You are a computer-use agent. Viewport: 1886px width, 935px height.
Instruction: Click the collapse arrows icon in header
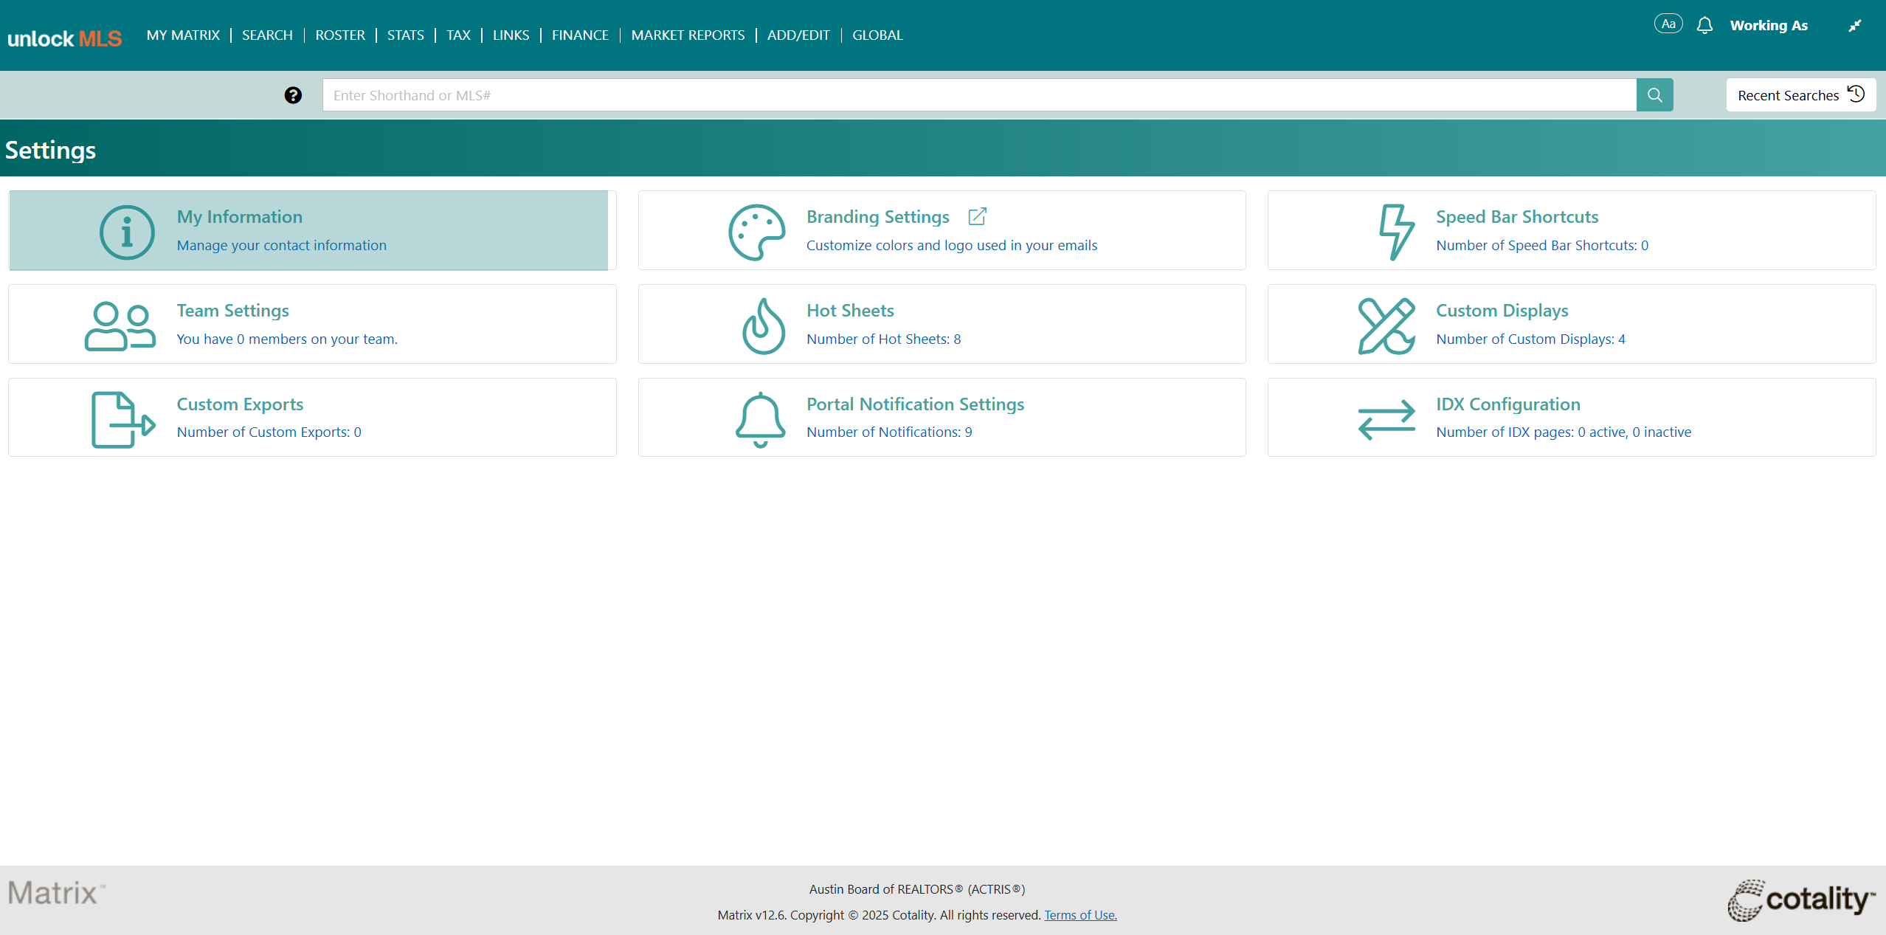pyautogui.click(x=1854, y=26)
